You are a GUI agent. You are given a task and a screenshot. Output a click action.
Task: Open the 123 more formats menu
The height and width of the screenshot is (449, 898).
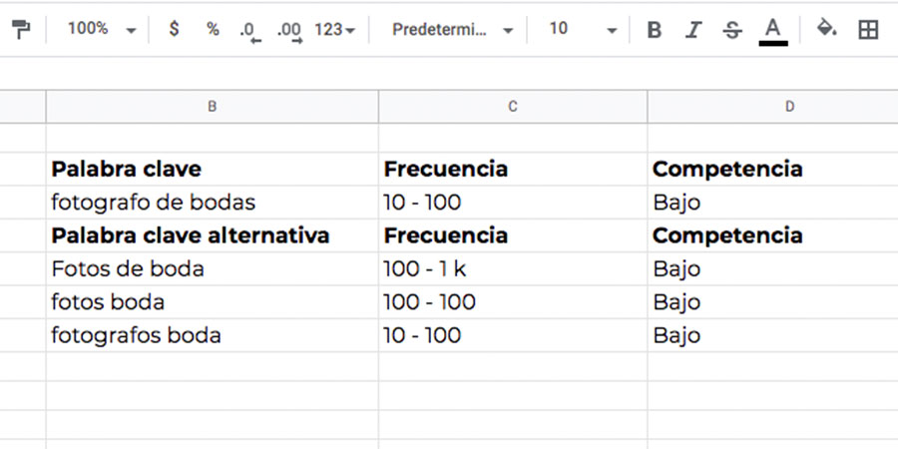click(x=335, y=30)
